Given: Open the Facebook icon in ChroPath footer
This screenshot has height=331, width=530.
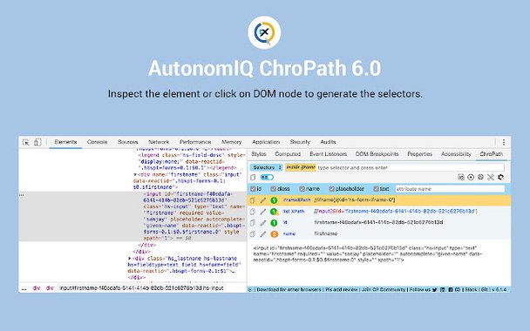Looking at the screenshot, I should [x=451, y=290].
